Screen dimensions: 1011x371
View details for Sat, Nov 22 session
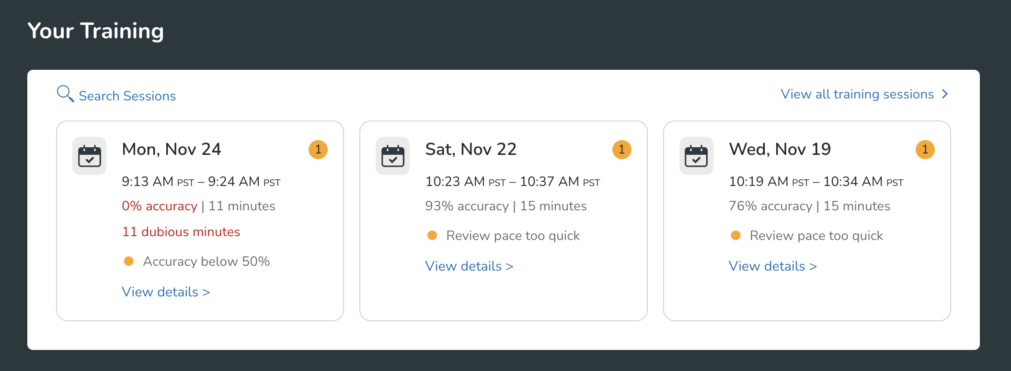(469, 266)
